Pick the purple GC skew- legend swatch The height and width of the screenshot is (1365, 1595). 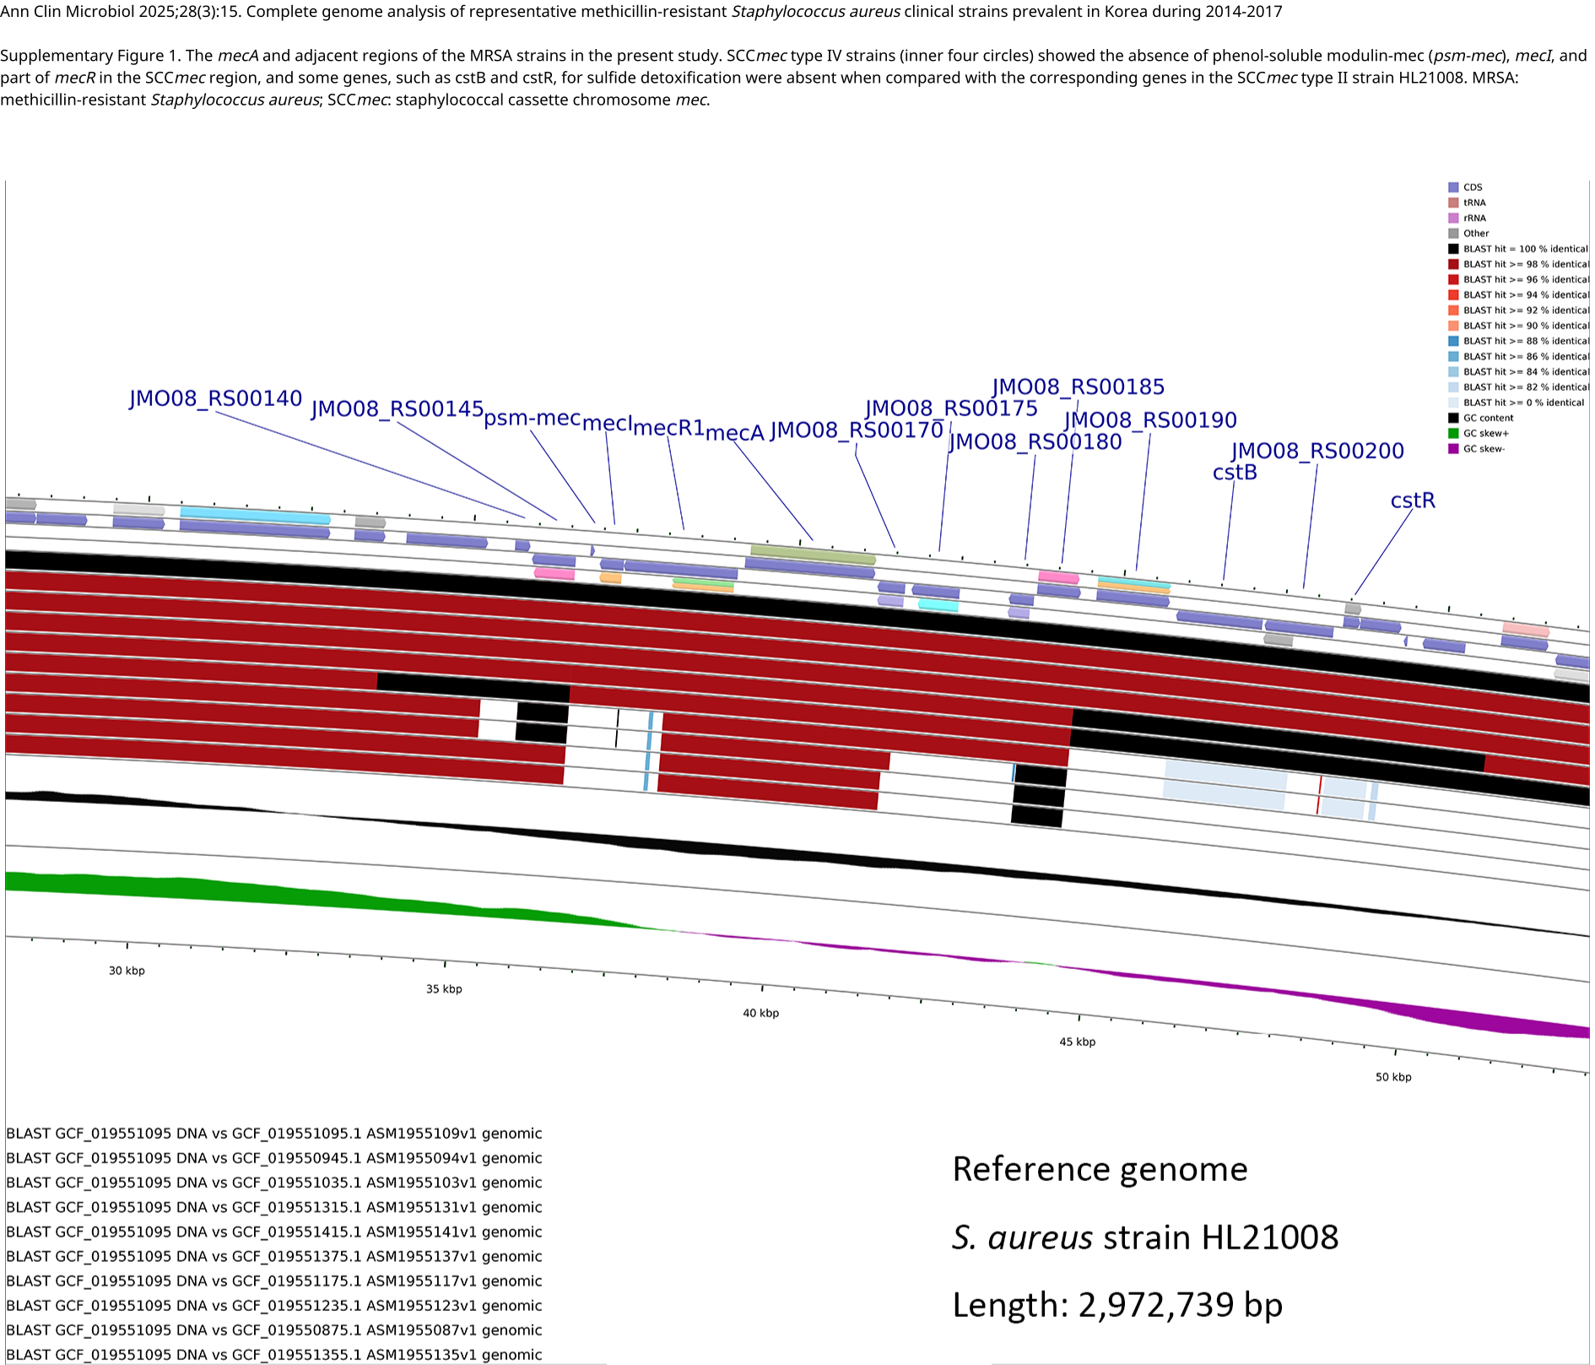pos(1453,448)
